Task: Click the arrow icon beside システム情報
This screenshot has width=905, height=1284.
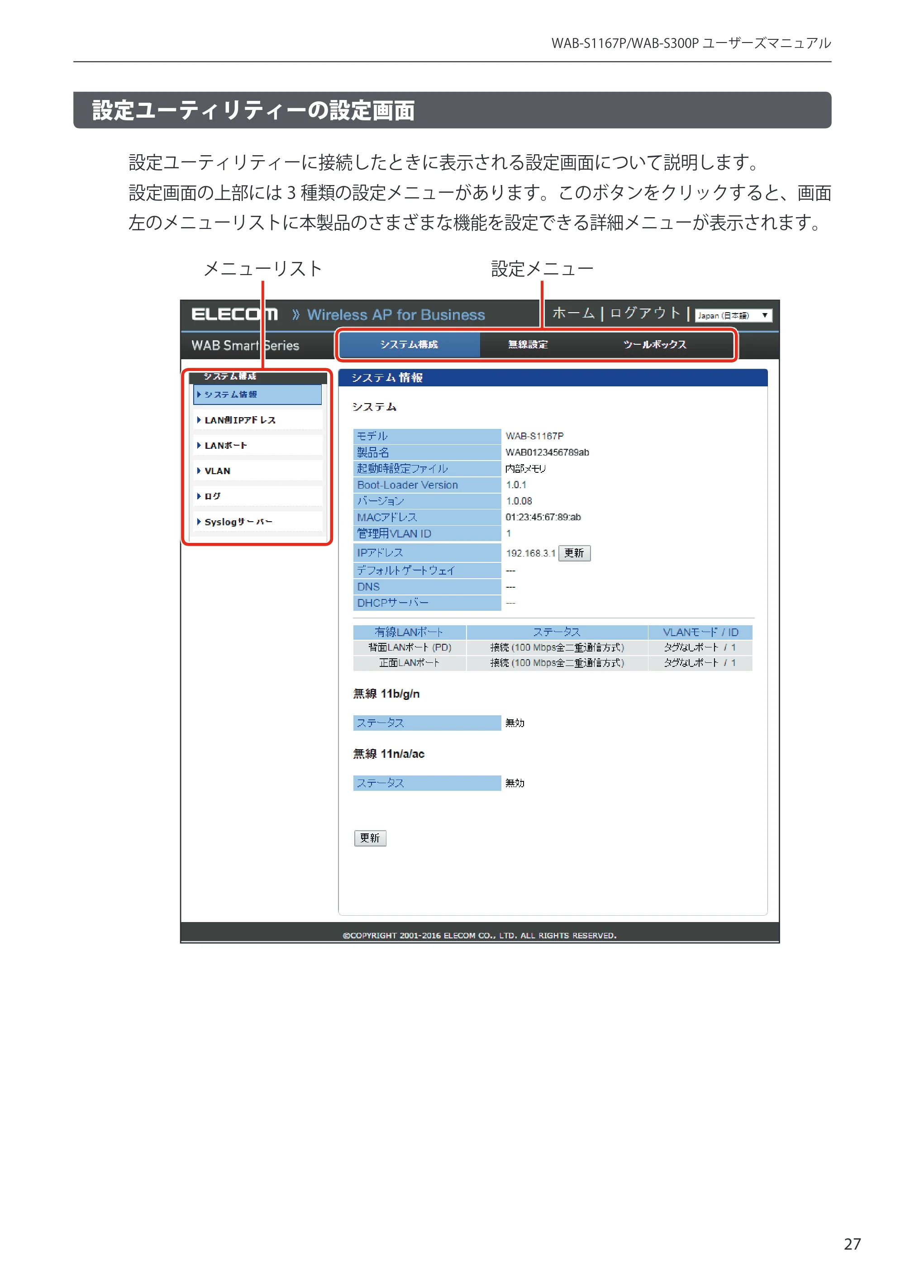Action: coord(199,394)
